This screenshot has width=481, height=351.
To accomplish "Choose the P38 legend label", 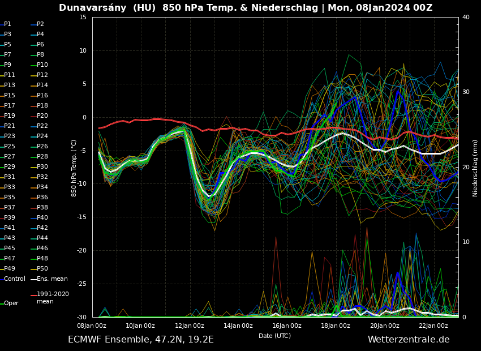I will click(42, 208).
